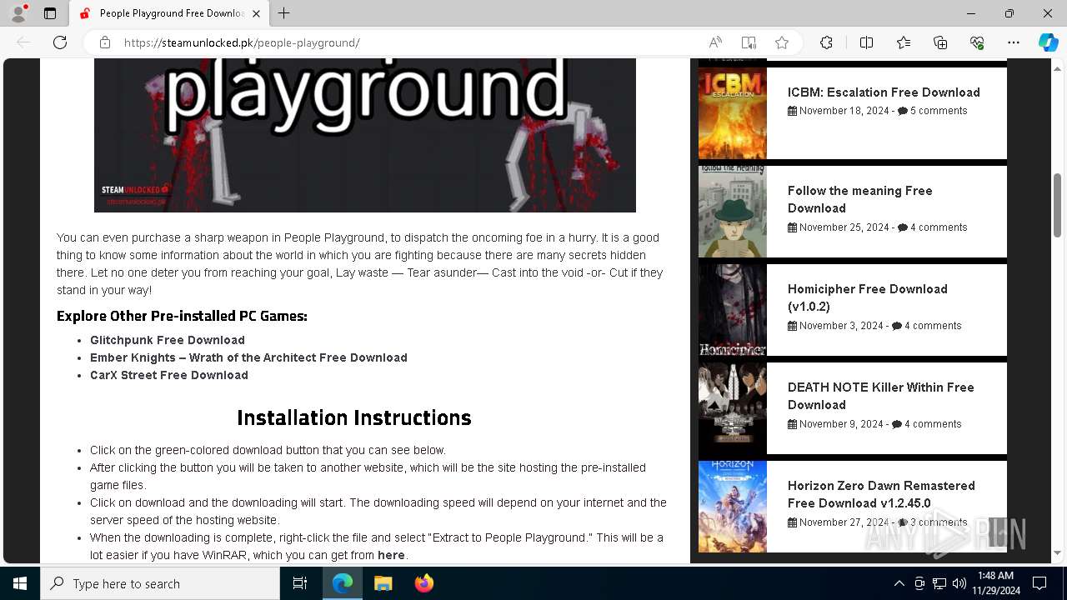Open CarX Street Free Download link

[x=169, y=375]
